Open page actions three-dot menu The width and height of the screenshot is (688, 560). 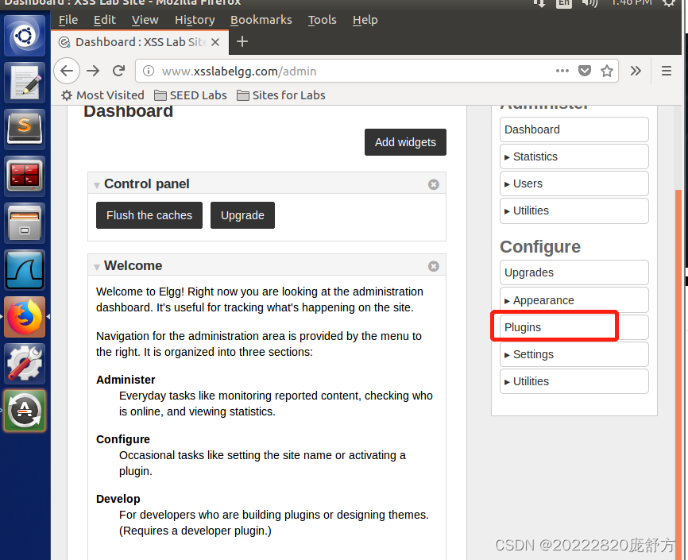(562, 71)
